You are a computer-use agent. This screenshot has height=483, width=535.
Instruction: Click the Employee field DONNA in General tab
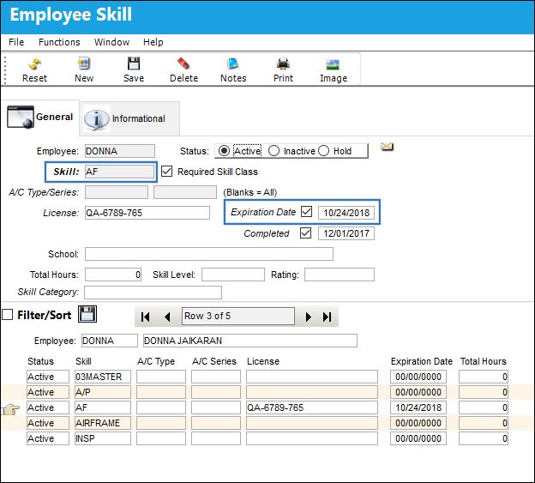(119, 151)
